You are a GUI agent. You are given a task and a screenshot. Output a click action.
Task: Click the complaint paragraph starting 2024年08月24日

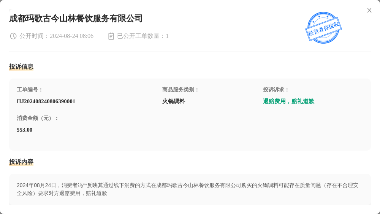(188, 189)
